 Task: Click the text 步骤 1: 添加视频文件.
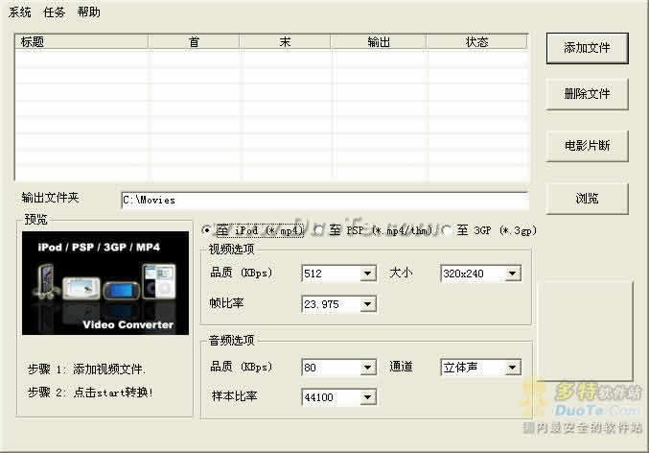(86, 369)
